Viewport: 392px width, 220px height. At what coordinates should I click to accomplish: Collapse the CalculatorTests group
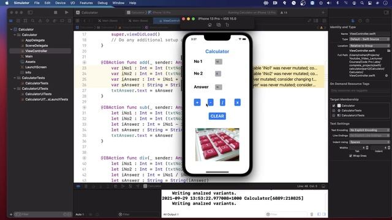[x=15, y=78]
